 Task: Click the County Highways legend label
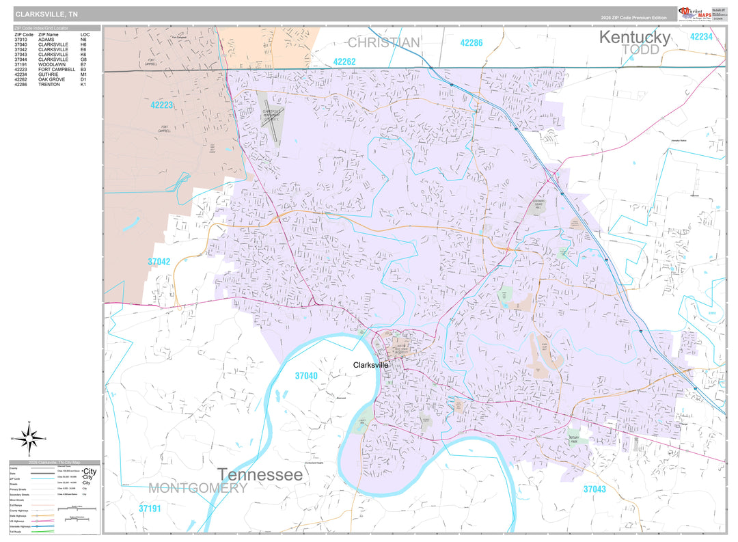(19, 511)
